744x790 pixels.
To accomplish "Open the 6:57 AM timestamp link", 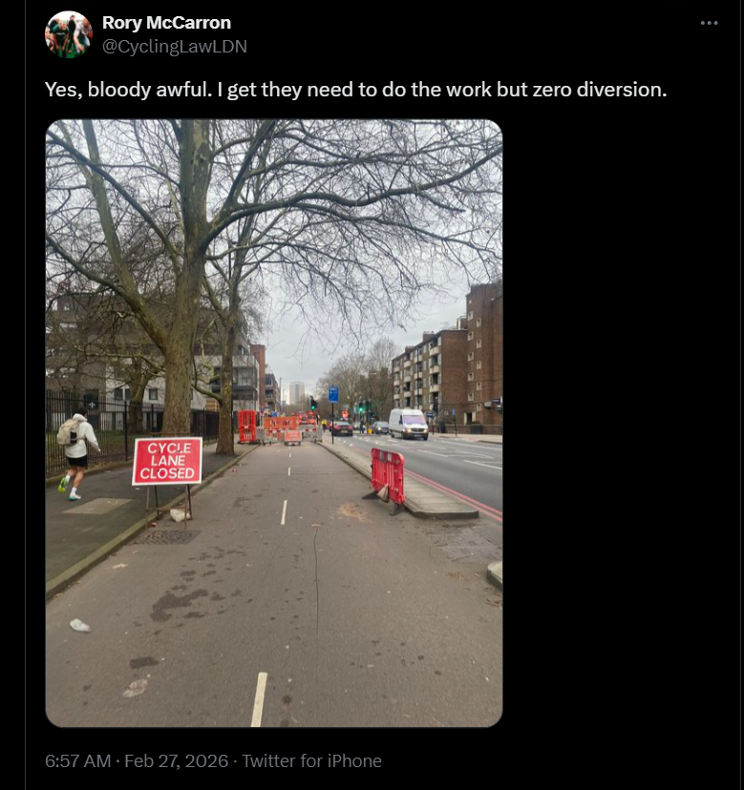I will click(78, 760).
